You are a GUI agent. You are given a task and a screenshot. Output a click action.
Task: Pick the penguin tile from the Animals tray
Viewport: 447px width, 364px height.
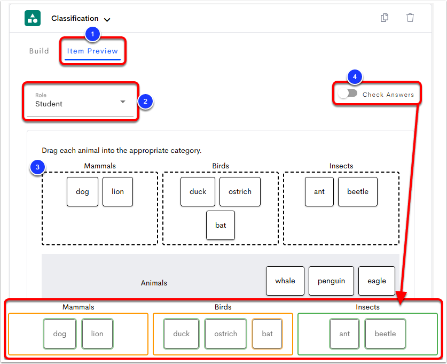pyautogui.click(x=331, y=281)
